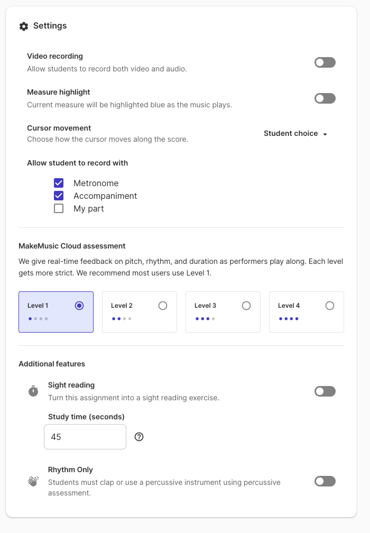Turn on Measure highlight
The width and height of the screenshot is (370, 533).
325,98
